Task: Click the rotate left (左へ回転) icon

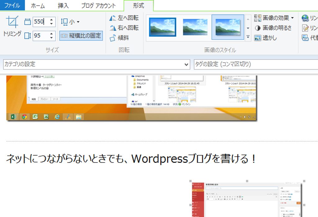Action: (113, 18)
